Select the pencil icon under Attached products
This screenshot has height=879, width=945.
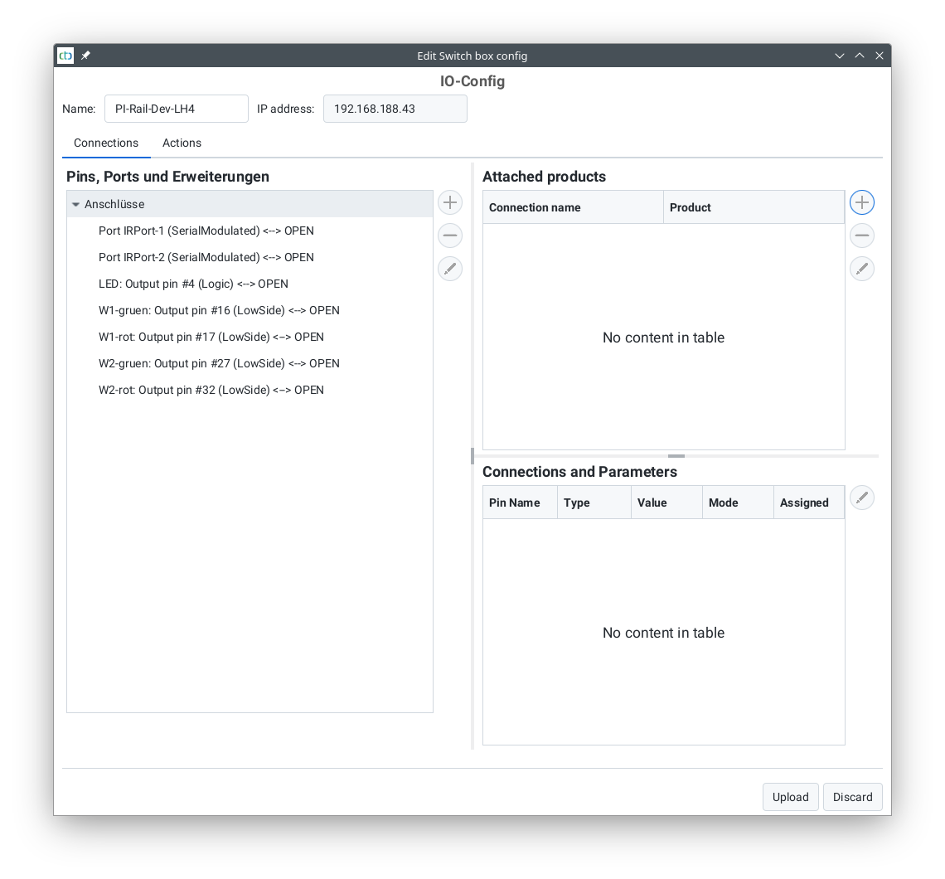(861, 268)
